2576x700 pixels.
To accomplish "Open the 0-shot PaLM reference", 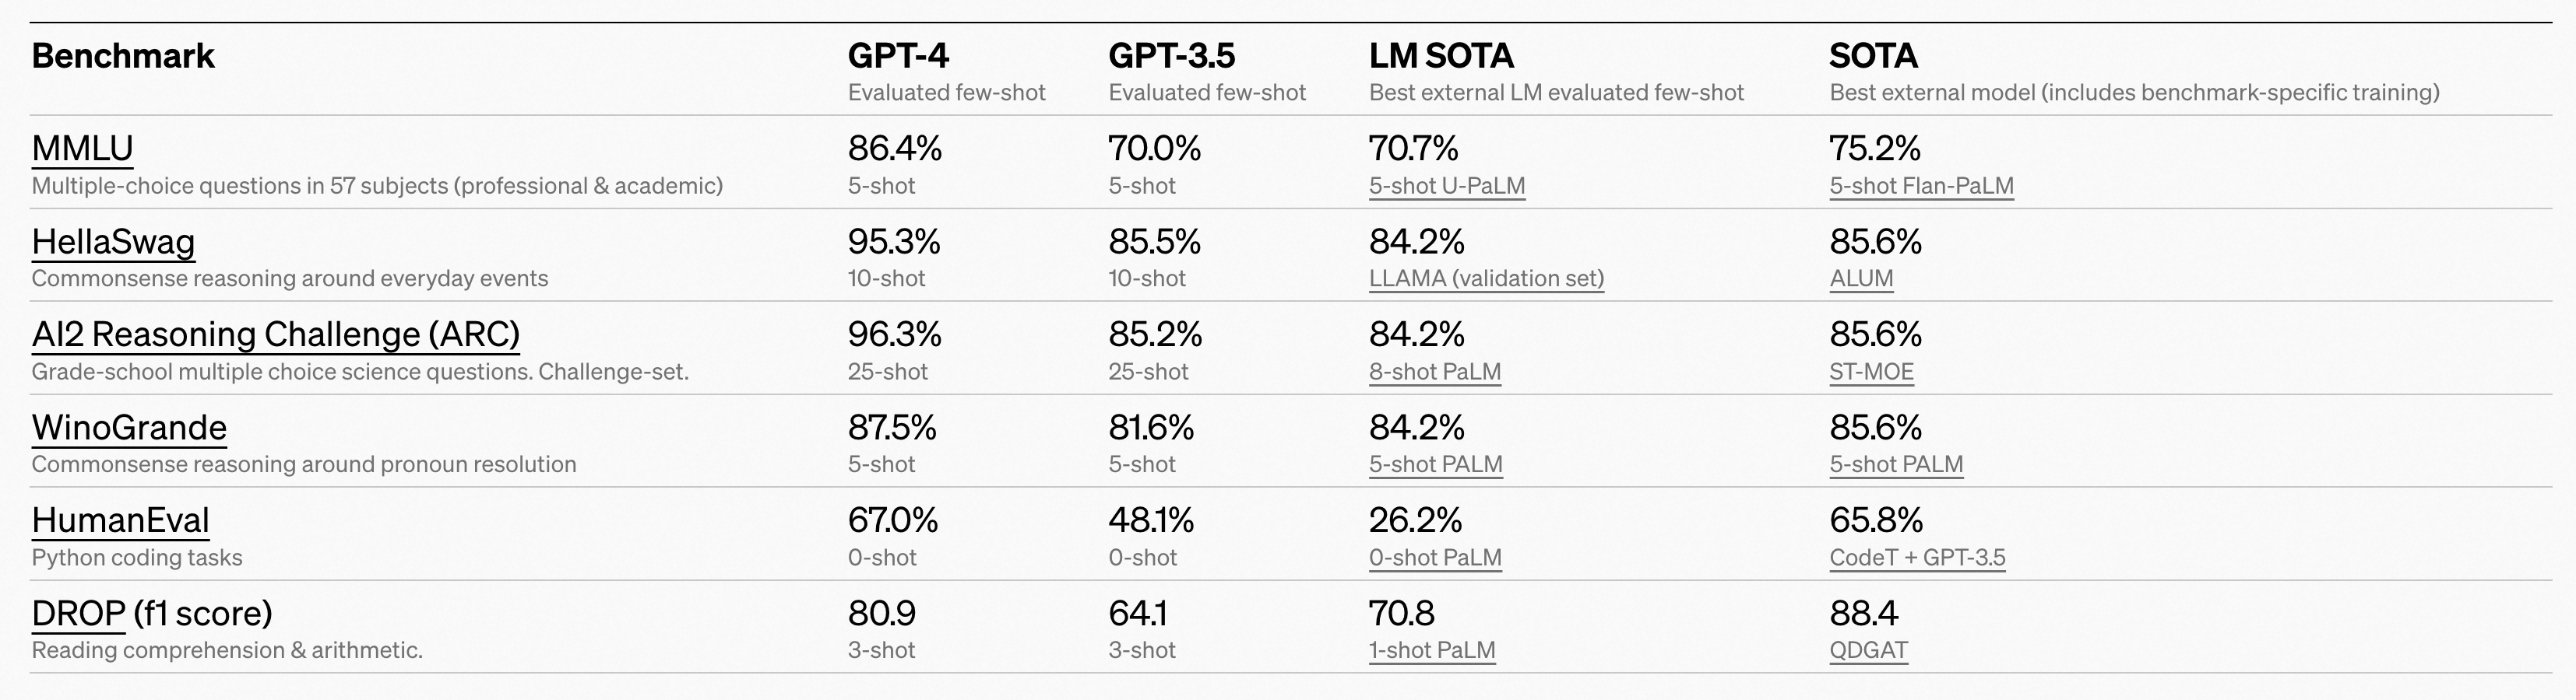I will (1435, 557).
